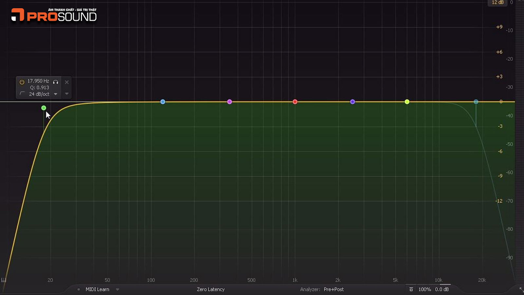This screenshot has height=295, width=524.
Task: Click the 12 dB display range button
Action: (x=497, y=3)
